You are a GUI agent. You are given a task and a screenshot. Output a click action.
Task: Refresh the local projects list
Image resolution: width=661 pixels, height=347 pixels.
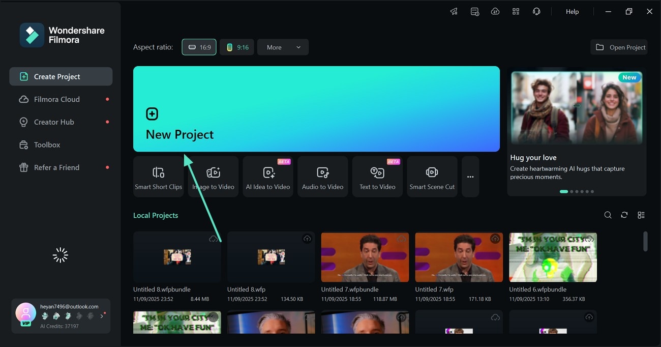(624, 215)
